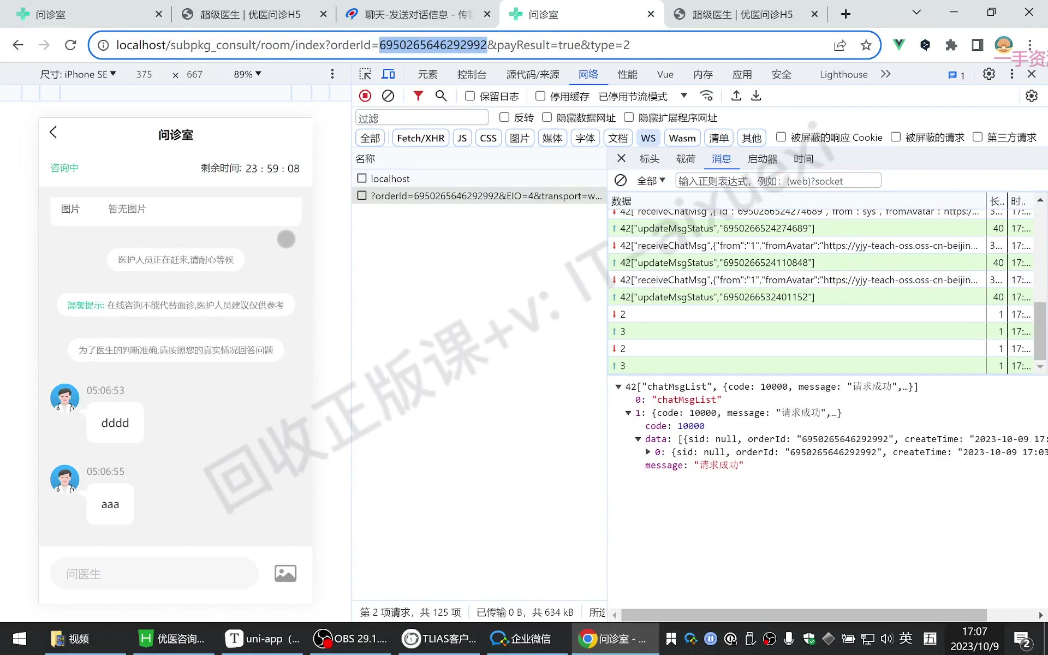Filter requests by Fetch/XHR

(x=420, y=138)
